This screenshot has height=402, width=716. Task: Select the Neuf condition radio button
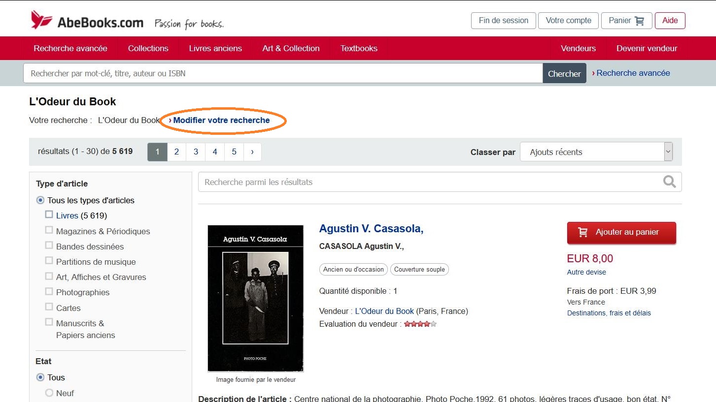[x=49, y=393]
